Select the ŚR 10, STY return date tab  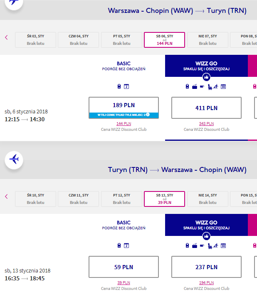35,199
